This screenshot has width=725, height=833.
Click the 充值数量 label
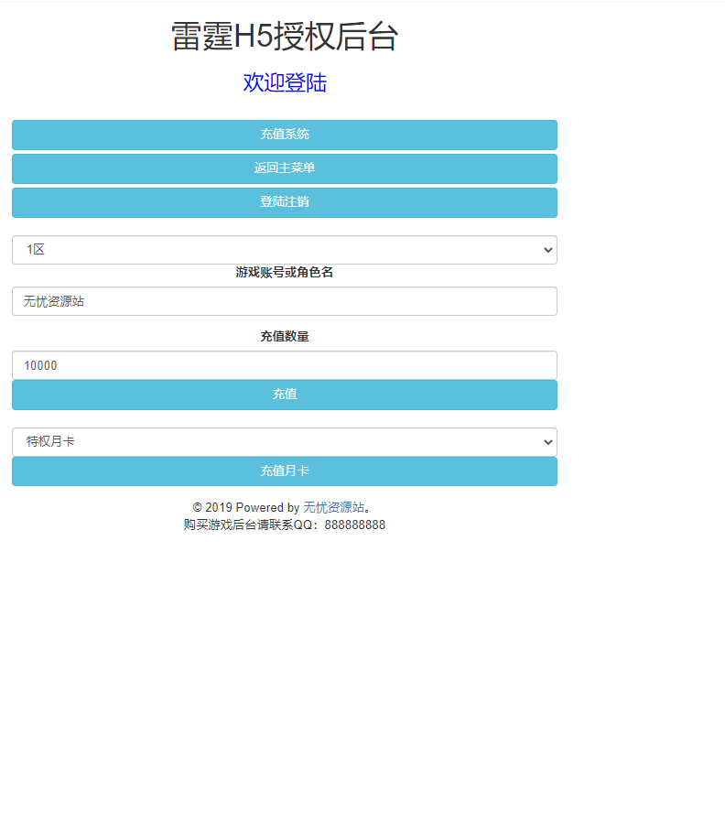[x=285, y=336]
